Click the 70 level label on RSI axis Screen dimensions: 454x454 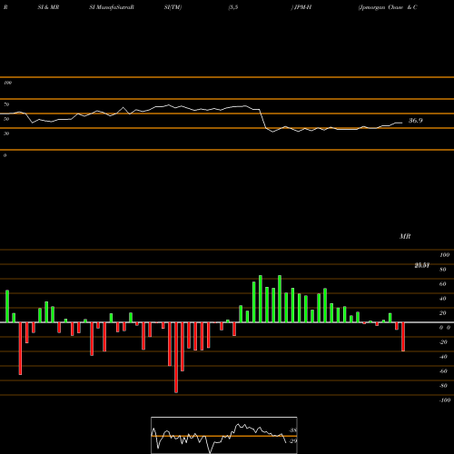[x=6, y=104]
